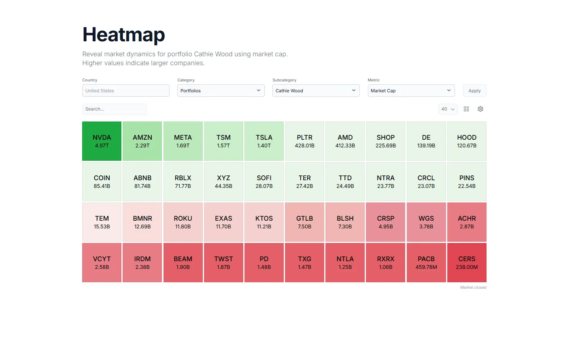Click the CERS tile
The image size is (565, 345).
[x=466, y=262]
